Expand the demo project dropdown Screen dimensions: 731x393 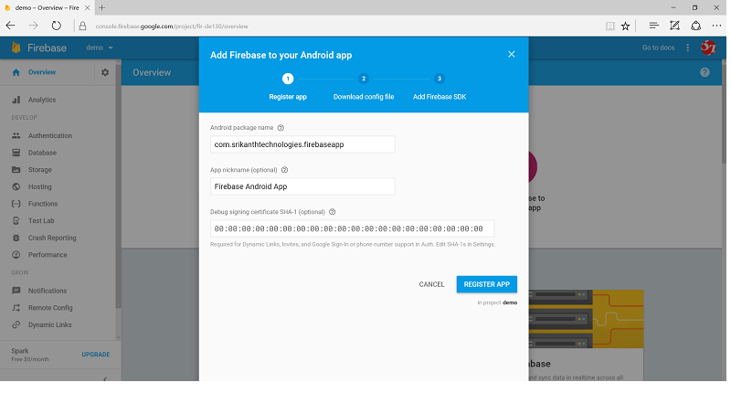pyautogui.click(x=100, y=48)
